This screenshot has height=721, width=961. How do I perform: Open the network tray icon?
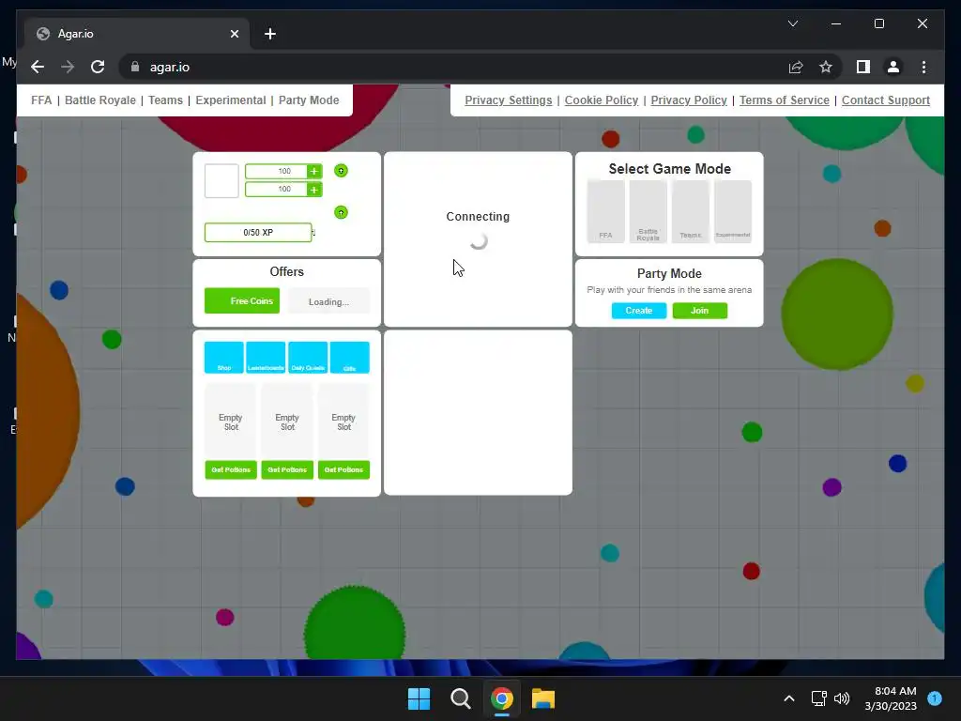click(818, 698)
